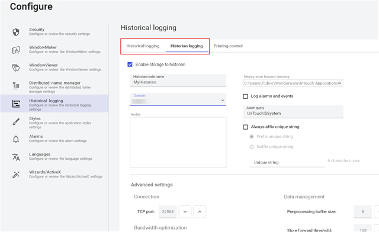This screenshot has height=232, width=379.
Task: Open the Languages translate icon
Action: (x=16, y=157)
